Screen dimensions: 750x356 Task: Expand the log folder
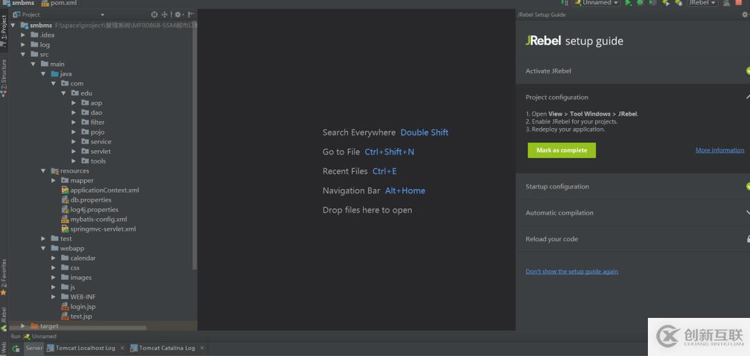[x=23, y=44]
